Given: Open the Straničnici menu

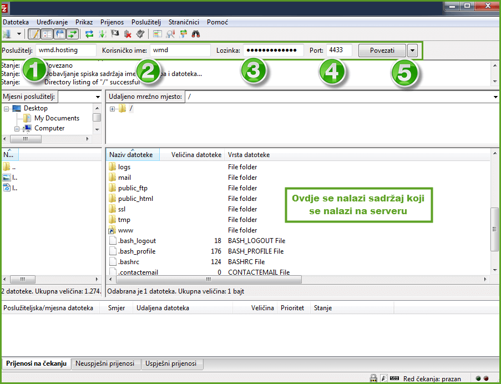Looking at the screenshot, I should point(184,22).
